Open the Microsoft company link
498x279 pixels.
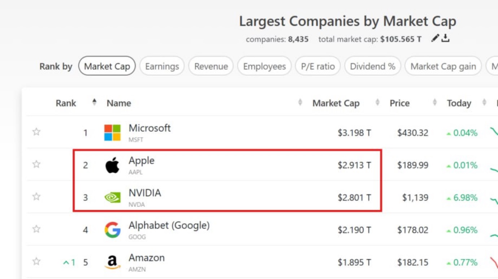point(149,128)
